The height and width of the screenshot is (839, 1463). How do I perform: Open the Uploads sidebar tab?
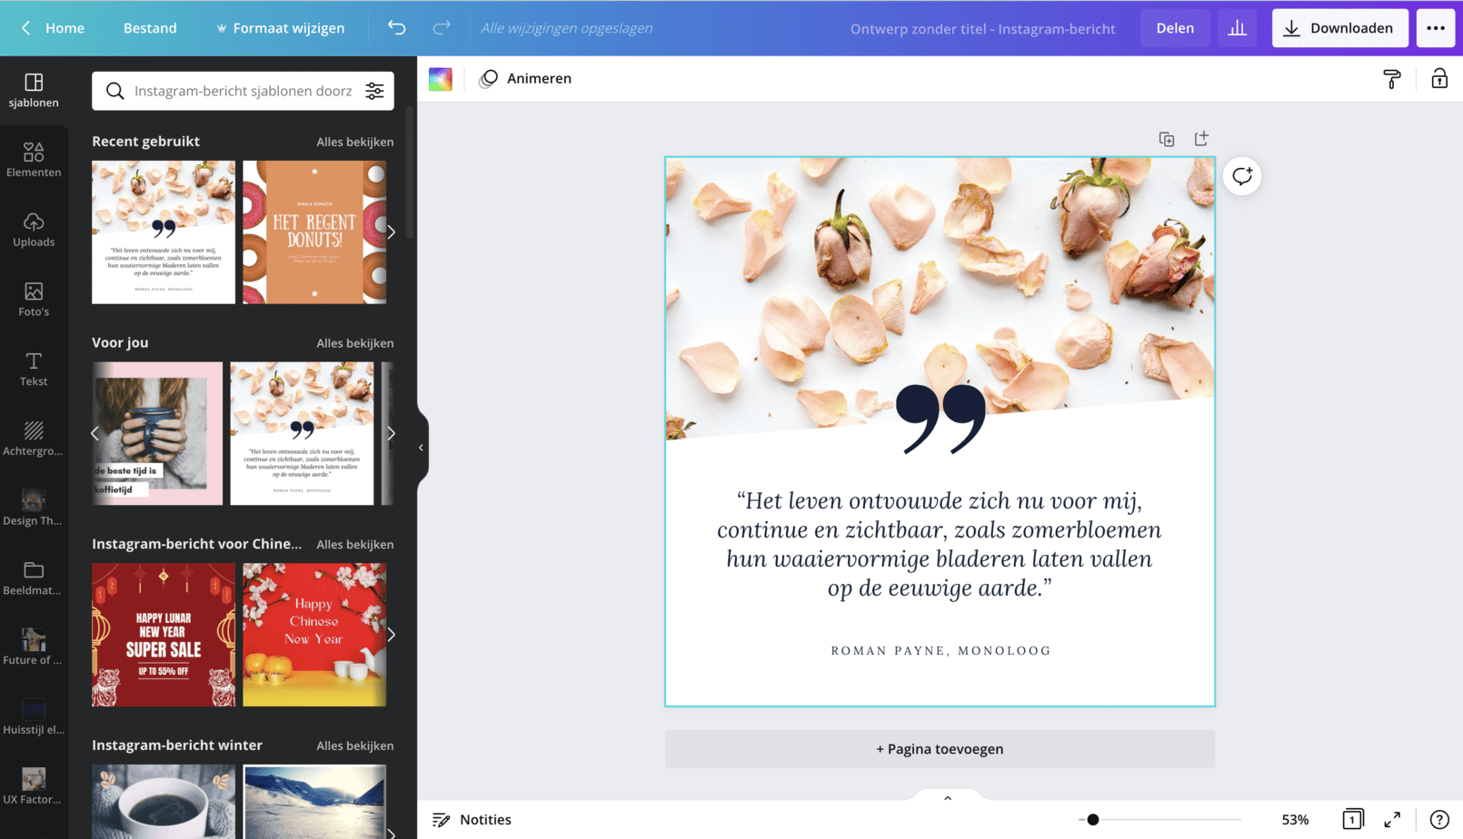coord(34,230)
